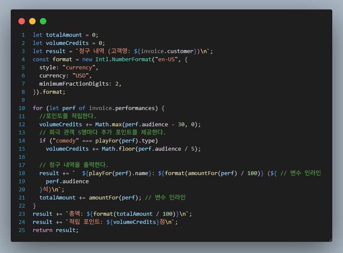Click the const keyword on line 4

[41, 59]
